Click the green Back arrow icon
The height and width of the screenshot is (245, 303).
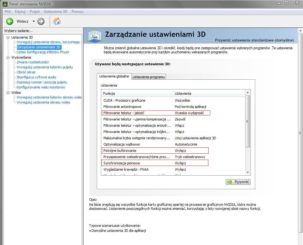(10, 21)
